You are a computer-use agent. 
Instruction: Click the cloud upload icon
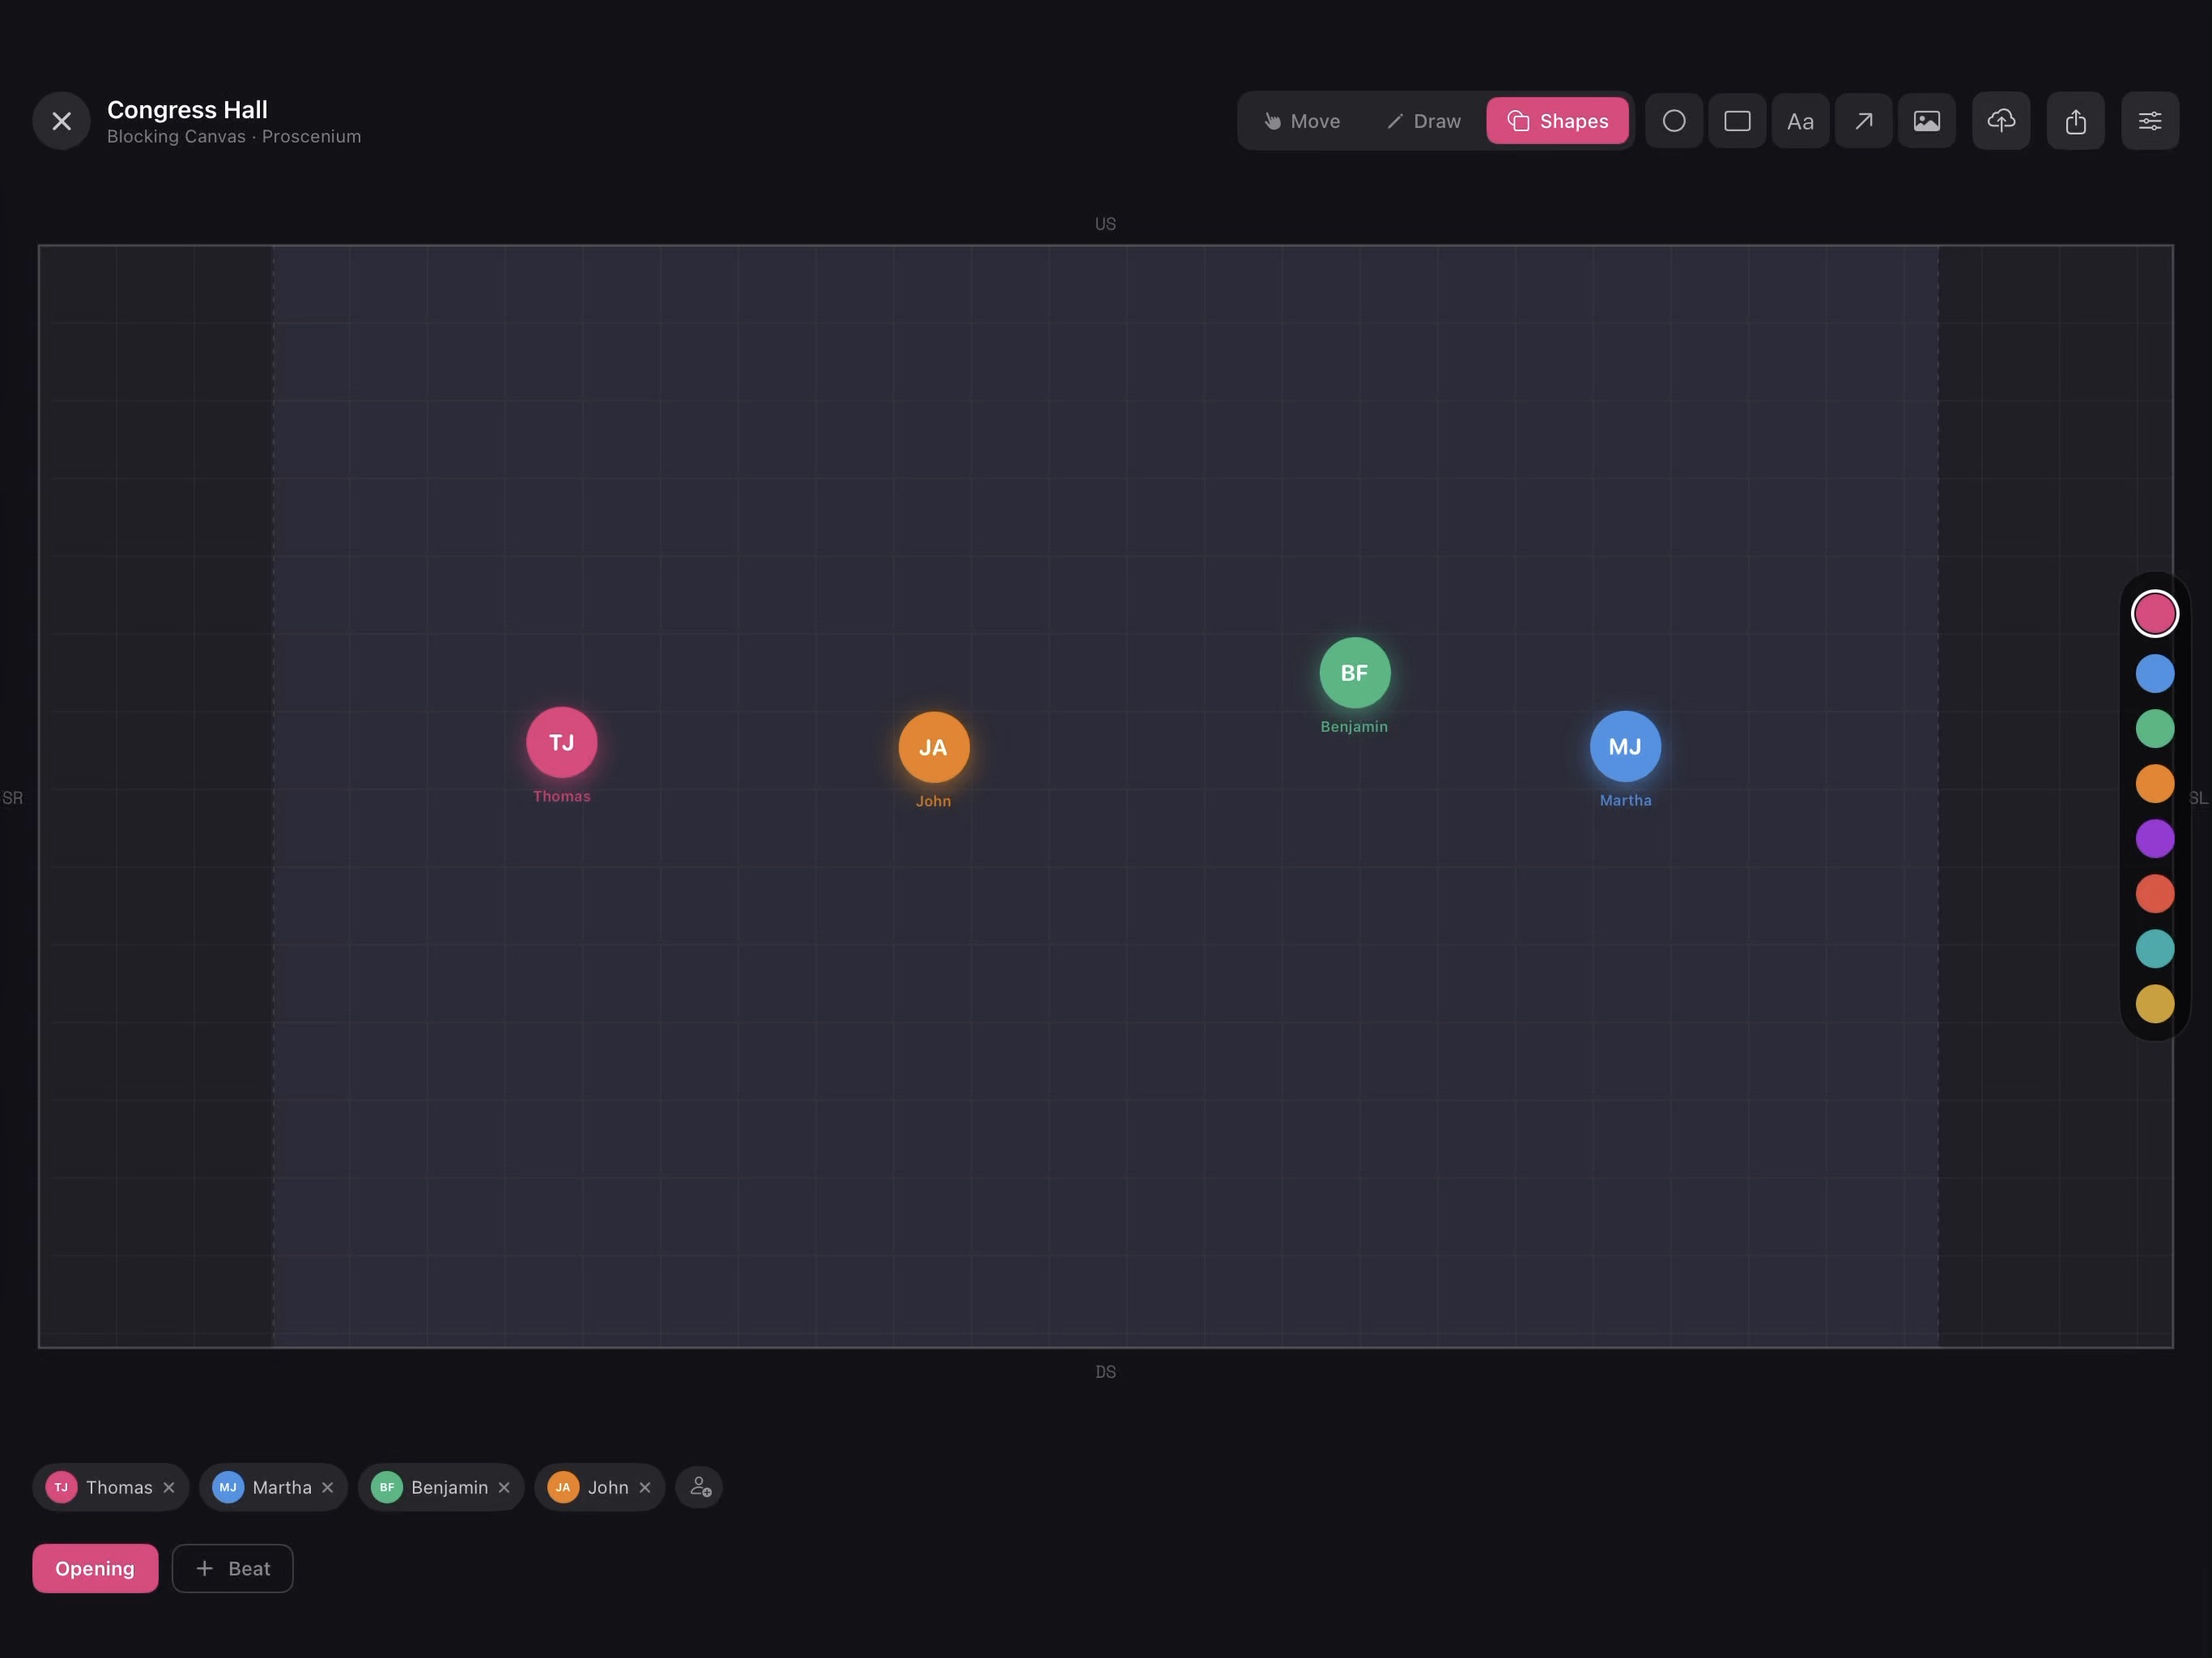click(2001, 121)
